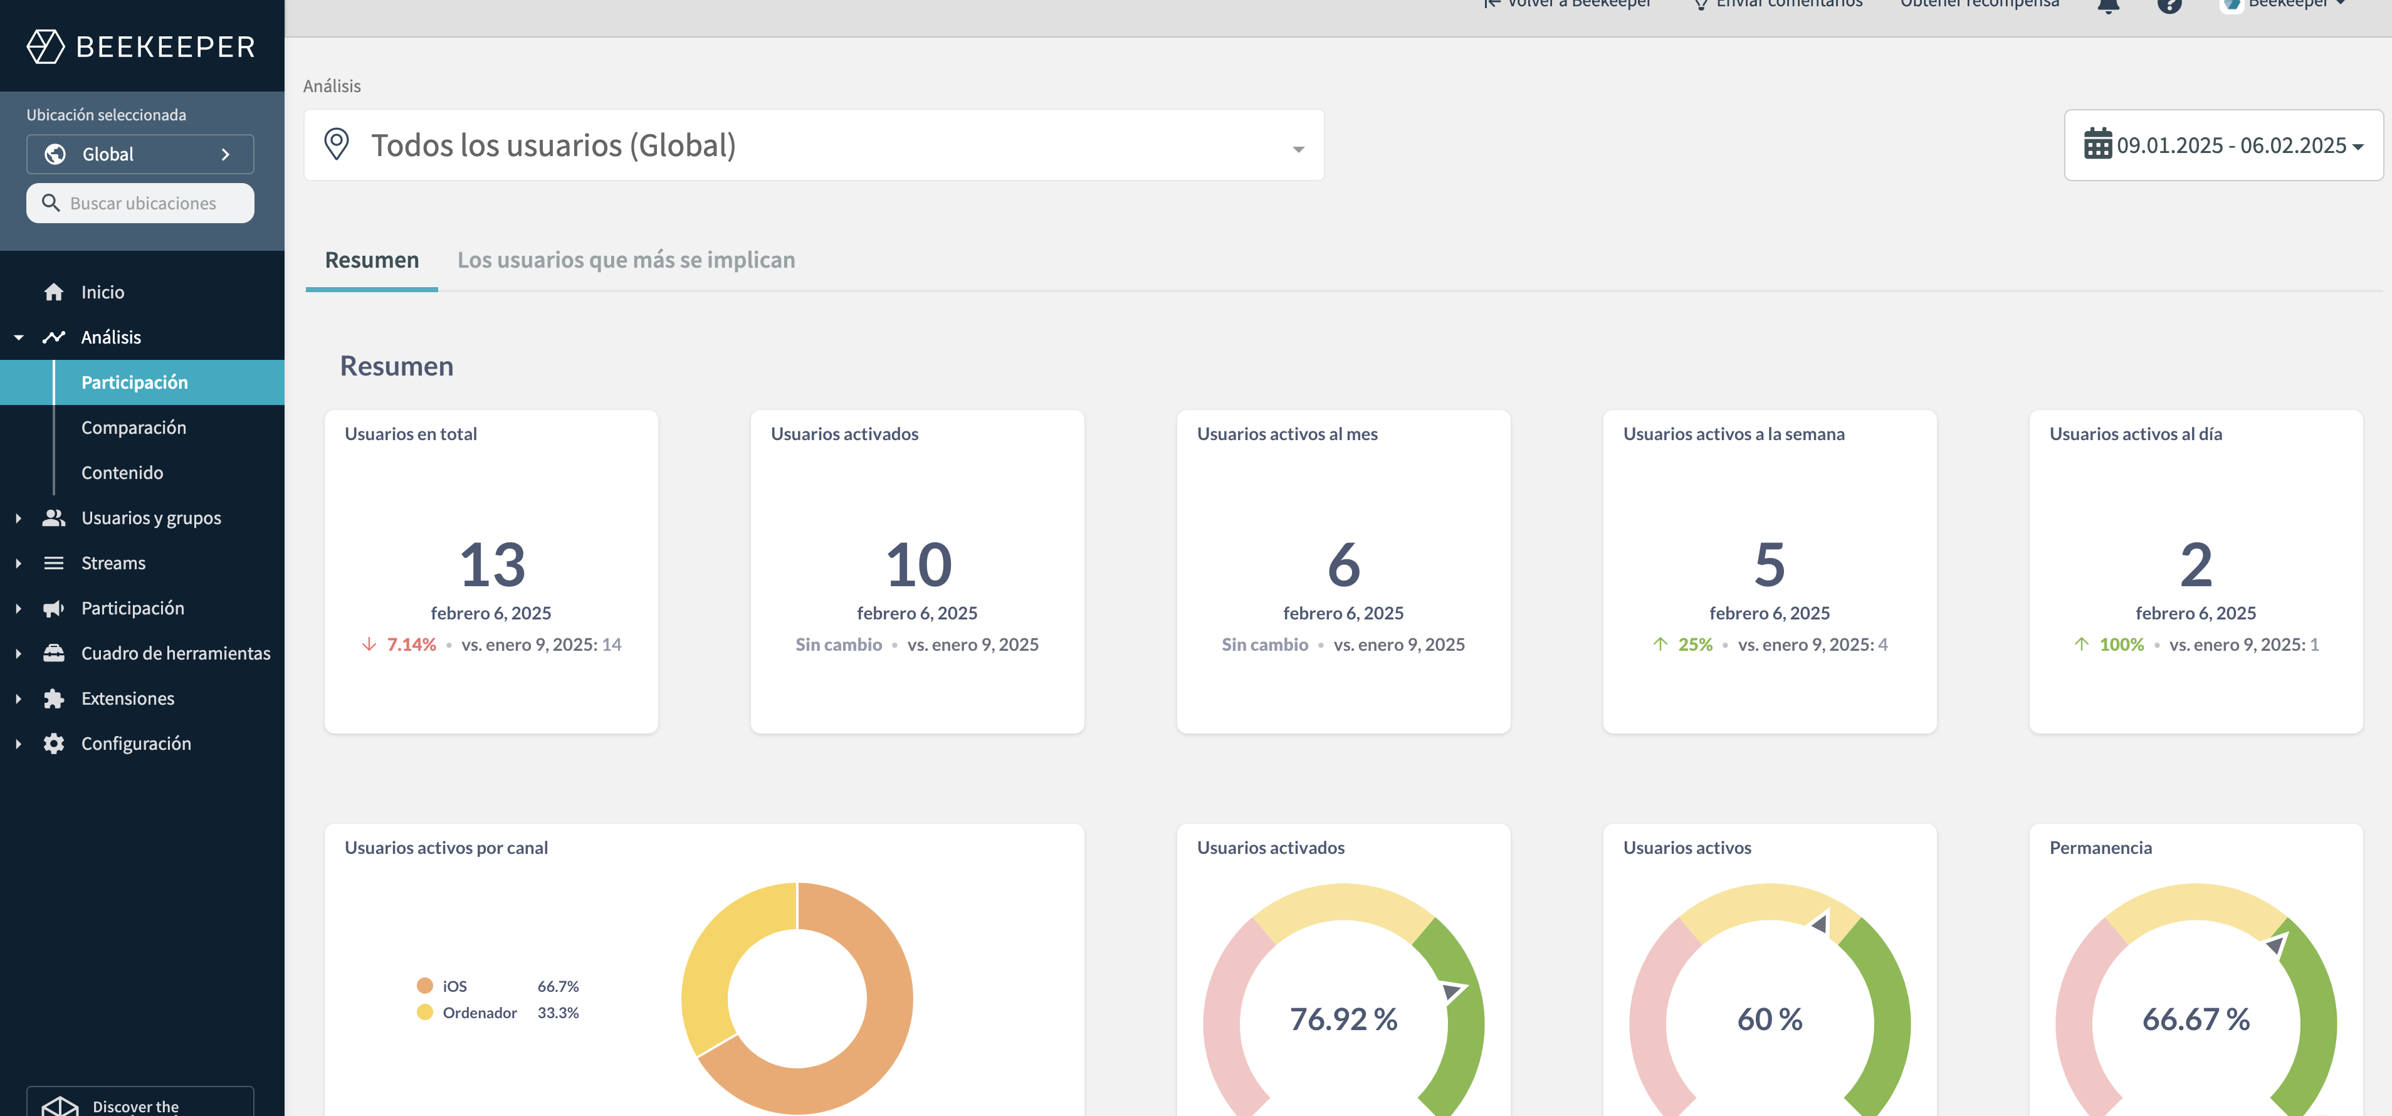Open notifications bell in top bar
Viewport: 2392px width, 1116px height.
click(x=2109, y=6)
